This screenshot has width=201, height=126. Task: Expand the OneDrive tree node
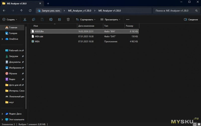(2, 39)
